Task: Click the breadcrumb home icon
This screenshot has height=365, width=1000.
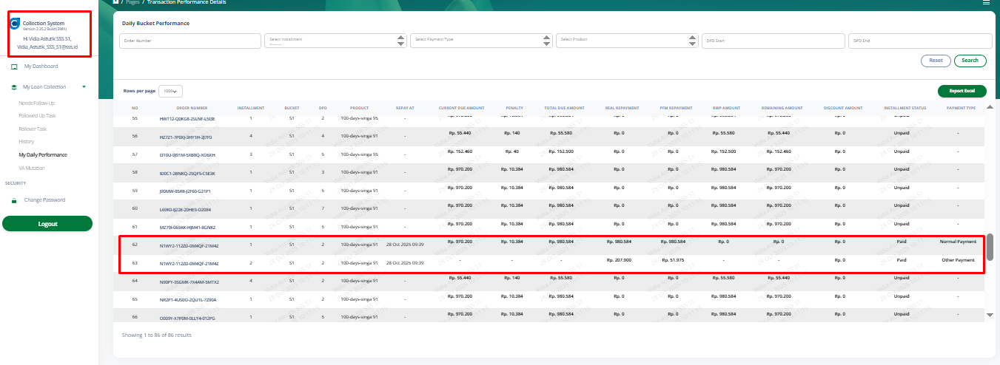Action: pos(116,2)
